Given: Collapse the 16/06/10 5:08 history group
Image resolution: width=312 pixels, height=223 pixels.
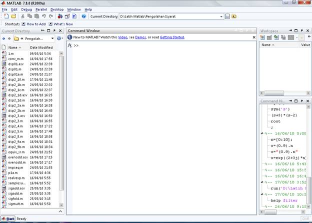Looking at the screenshot, I should pyautogui.click(x=262, y=133).
